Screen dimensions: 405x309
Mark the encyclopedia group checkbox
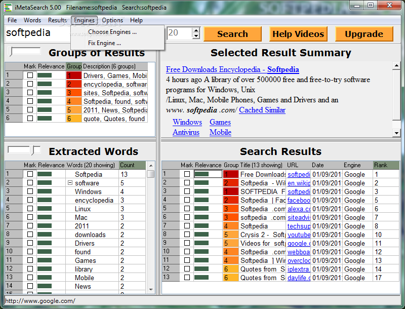click(30, 84)
